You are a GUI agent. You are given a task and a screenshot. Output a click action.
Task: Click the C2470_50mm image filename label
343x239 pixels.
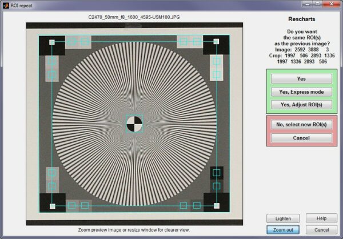[134, 18]
